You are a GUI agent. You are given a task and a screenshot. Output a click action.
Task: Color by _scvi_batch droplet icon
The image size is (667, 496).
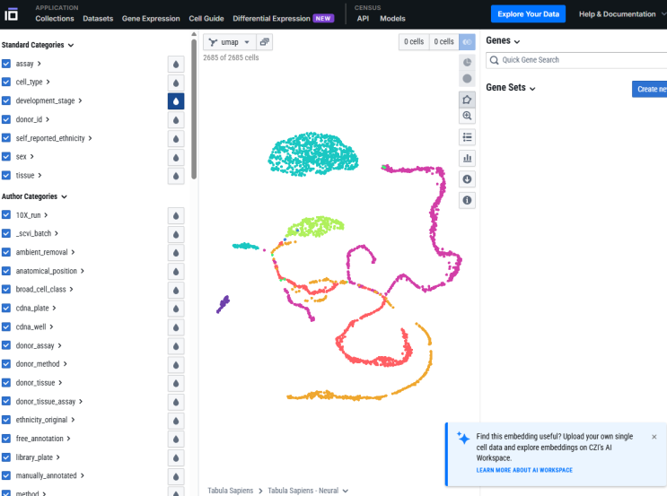(176, 234)
